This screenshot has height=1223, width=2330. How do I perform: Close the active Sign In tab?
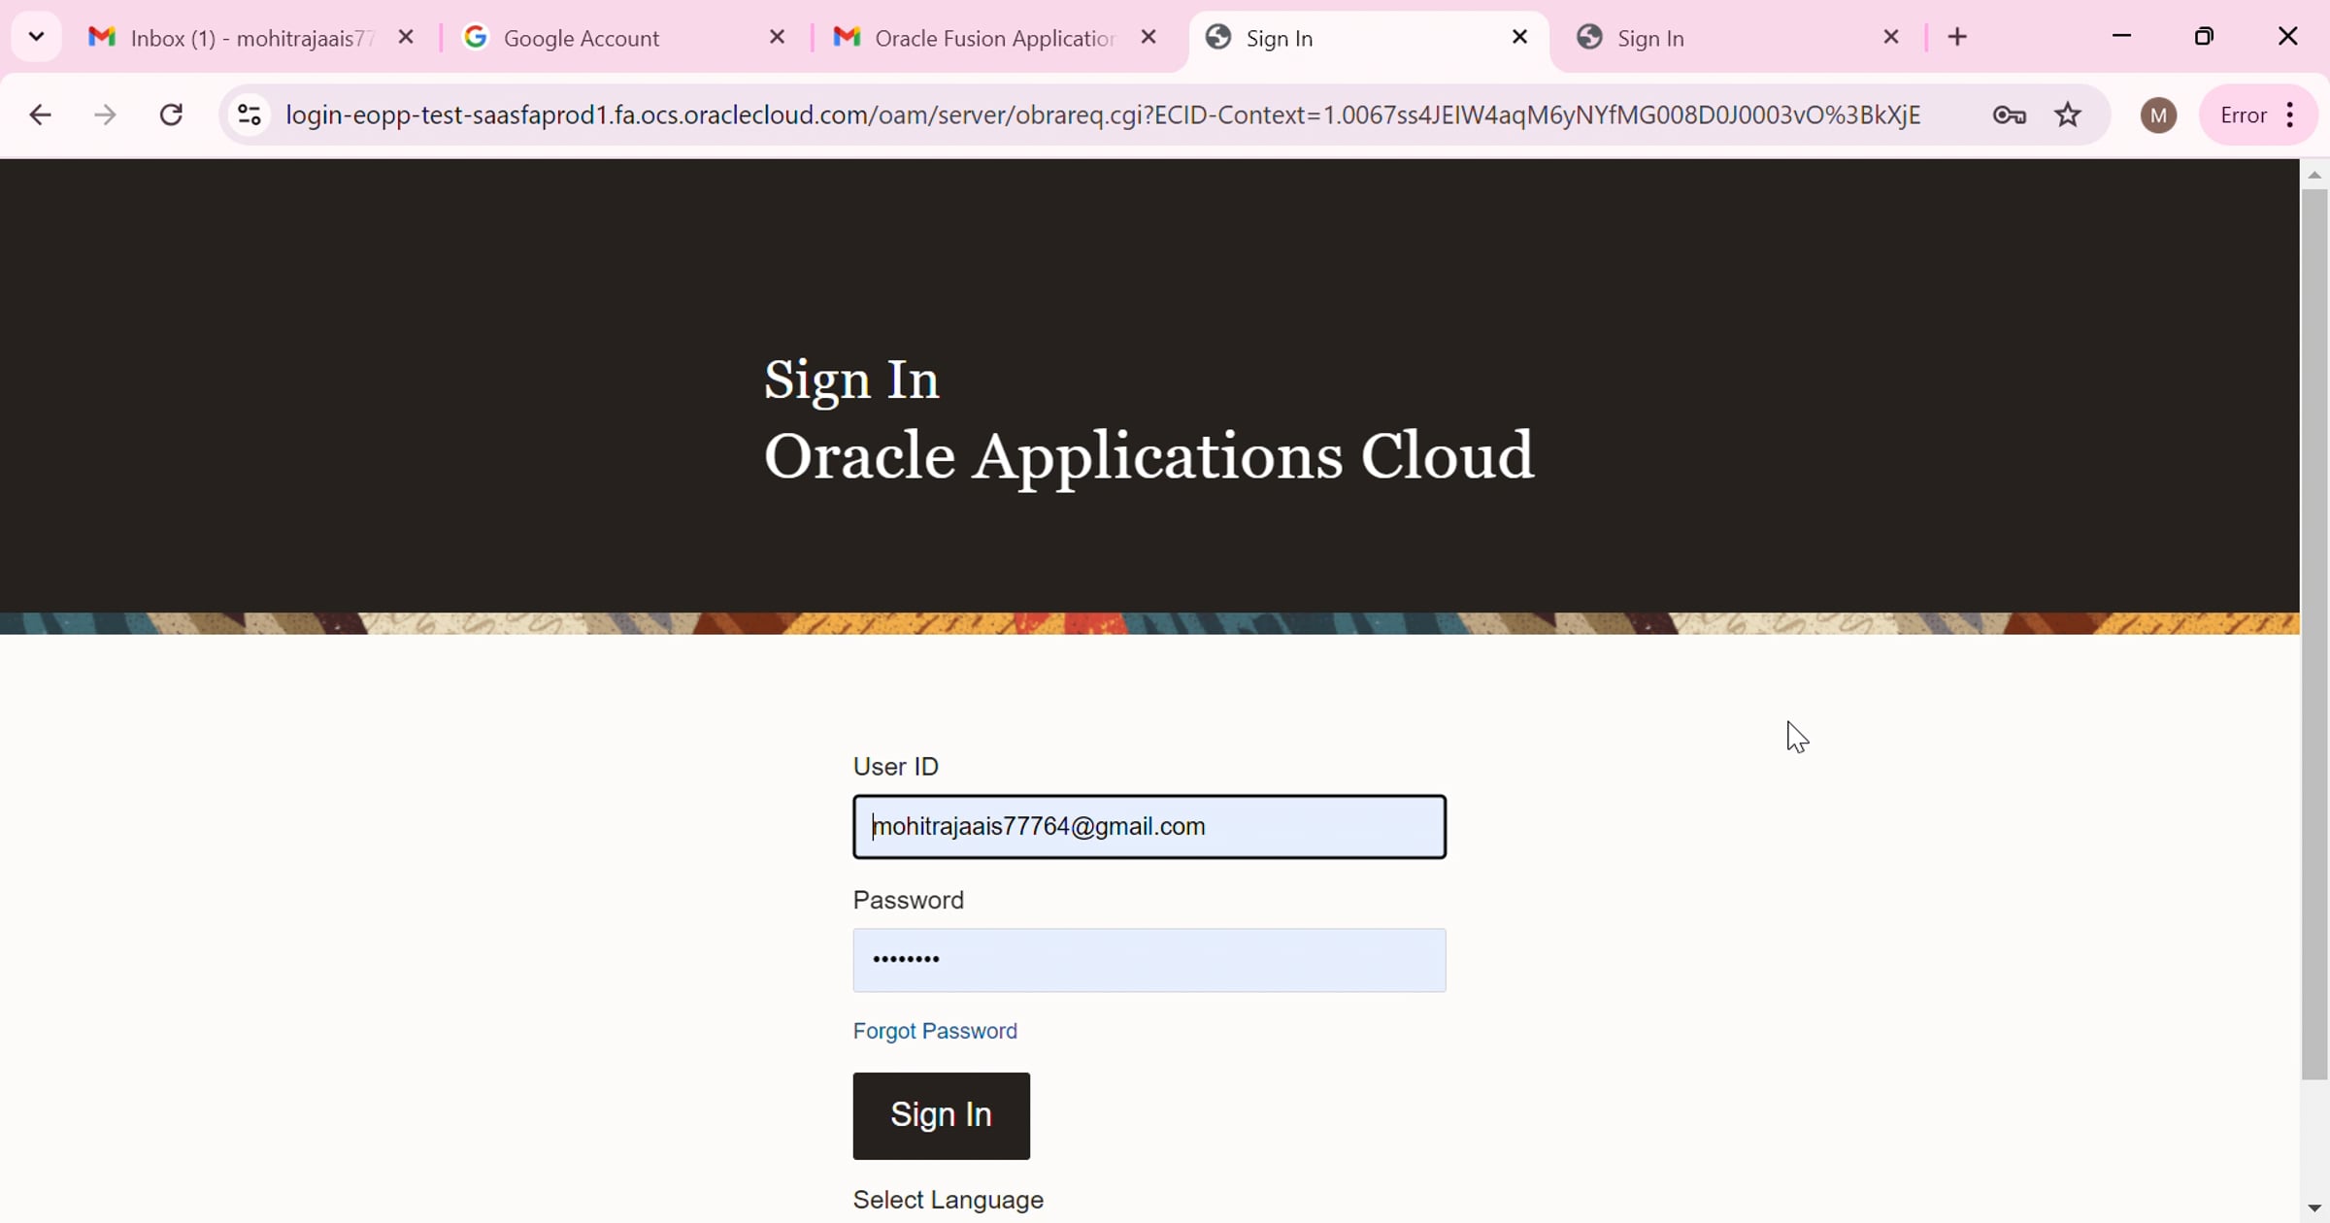[1520, 37]
